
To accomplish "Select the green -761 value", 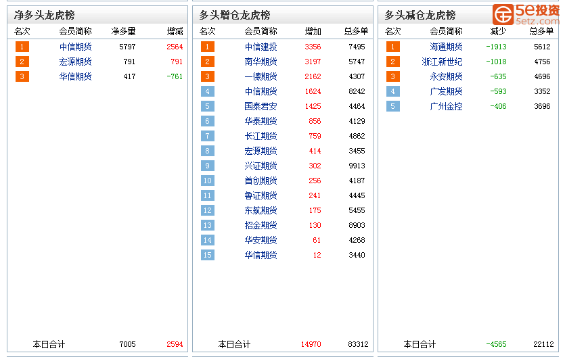I will [175, 76].
